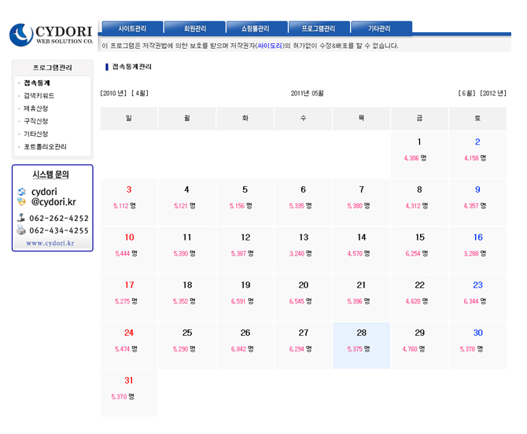Select the highlighted day 28 calendar cell
The width and height of the screenshot is (527, 434).
361,345
